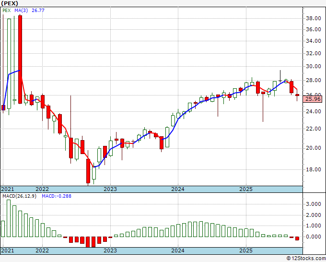Click 2021 on the MACD timeline
The image size is (326, 262).
8,250
